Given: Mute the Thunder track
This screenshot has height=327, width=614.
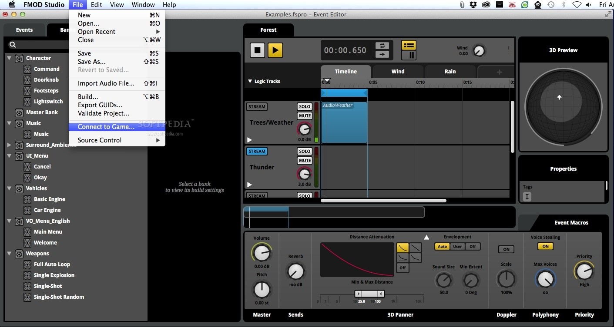Looking at the screenshot, I should pos(305,161).
